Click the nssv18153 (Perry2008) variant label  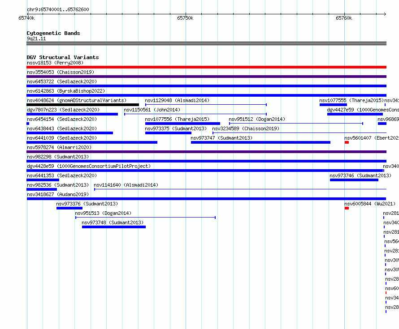55,63
